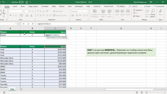Open the Clear eraser menu
The width and height of the screenshot is (167, 94).
137,16
